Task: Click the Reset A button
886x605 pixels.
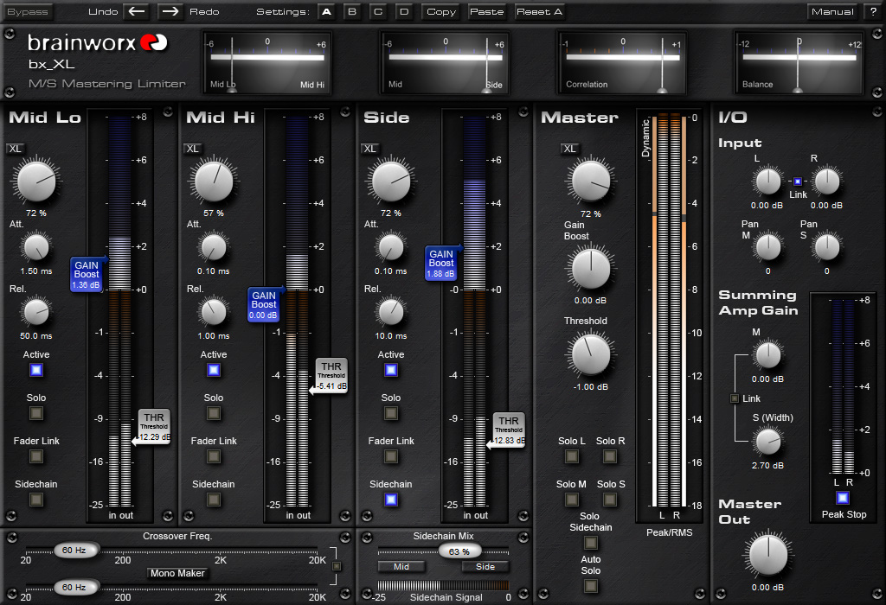Action: pyautogui.click(x=540, y=12)
